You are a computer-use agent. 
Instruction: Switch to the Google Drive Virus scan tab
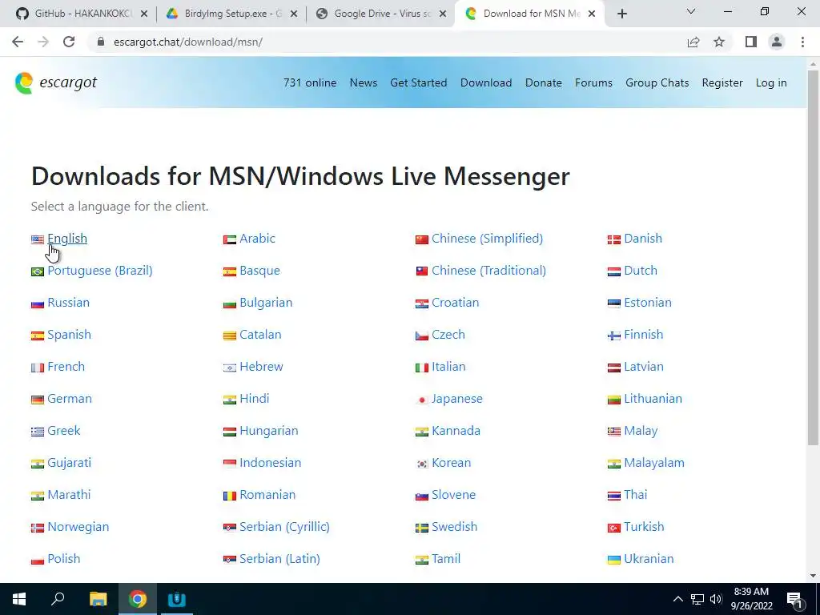pyautogui.click(x=382, y=14)
